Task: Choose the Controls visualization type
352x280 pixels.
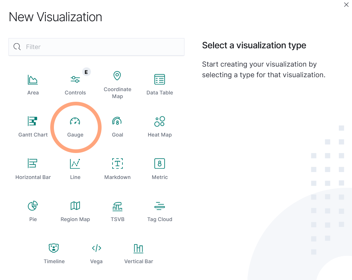Action: (75, 79)
